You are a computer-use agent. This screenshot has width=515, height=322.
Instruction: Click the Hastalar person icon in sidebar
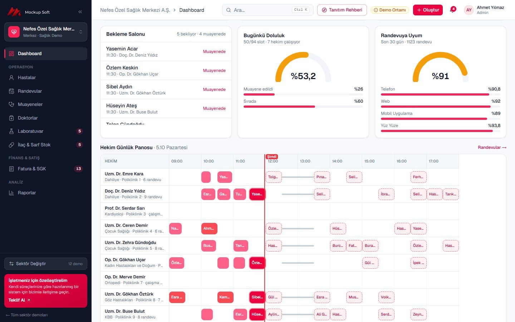11,78
